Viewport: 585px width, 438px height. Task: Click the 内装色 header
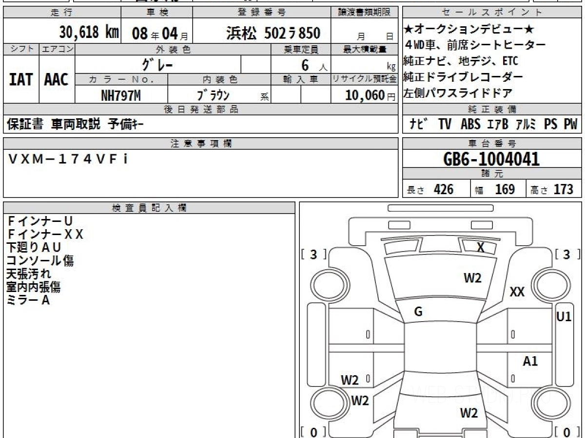pos(220,79)
